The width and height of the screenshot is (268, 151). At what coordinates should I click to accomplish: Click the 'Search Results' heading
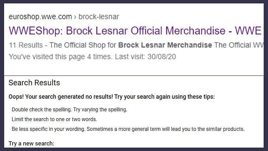click(x=34, y=83)
